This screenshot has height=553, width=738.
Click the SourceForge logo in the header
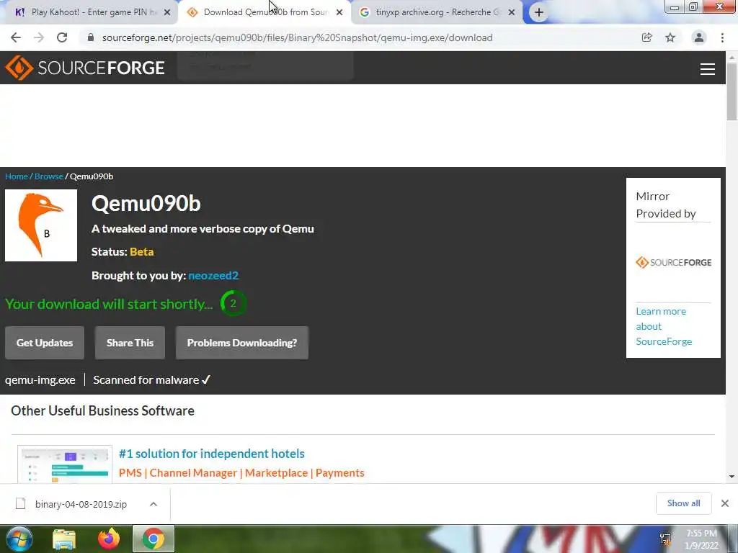point(85,68)
